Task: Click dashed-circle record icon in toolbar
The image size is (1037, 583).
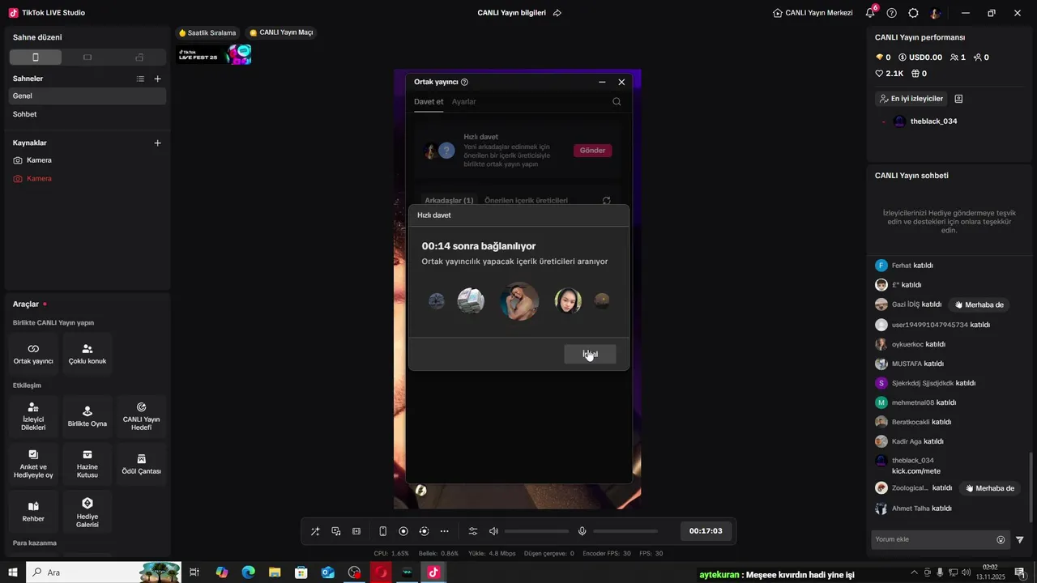Action: [424, 531]
